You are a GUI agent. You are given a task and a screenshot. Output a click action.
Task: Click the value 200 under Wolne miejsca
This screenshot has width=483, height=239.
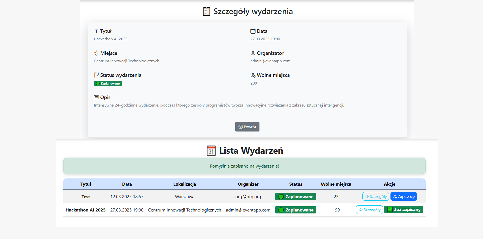[254, 83]
